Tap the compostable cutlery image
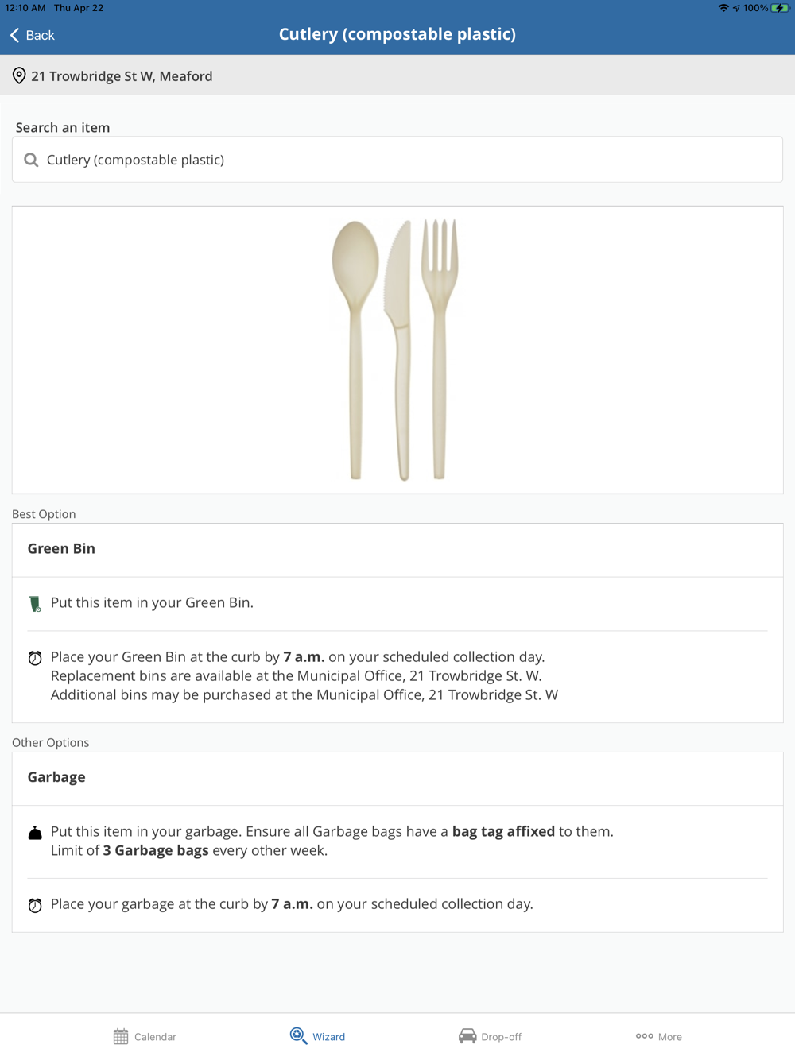 click(x=396, y=350)
